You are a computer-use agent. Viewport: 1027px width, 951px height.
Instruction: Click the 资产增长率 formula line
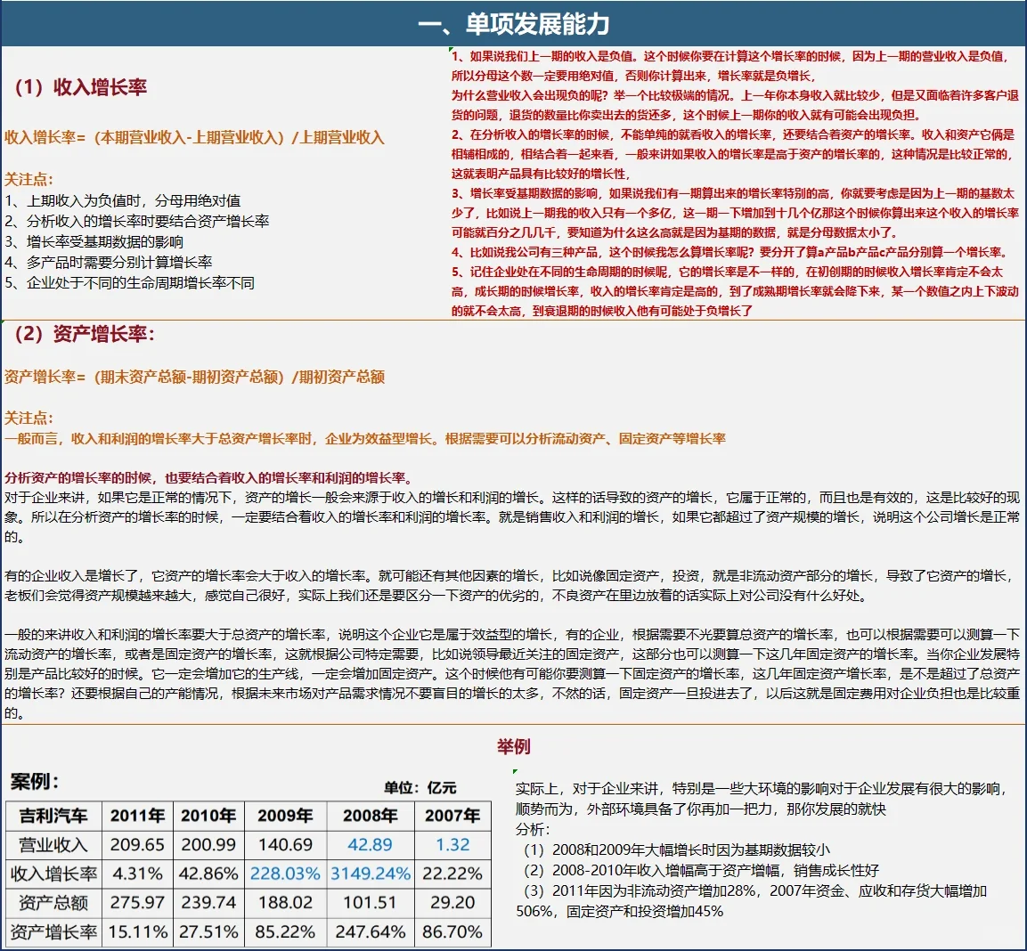coord(194,377)
